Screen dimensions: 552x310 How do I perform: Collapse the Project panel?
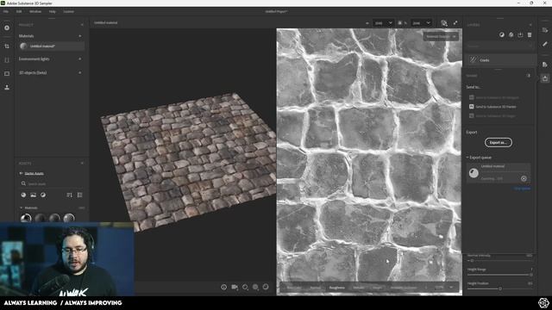[82, 25]
